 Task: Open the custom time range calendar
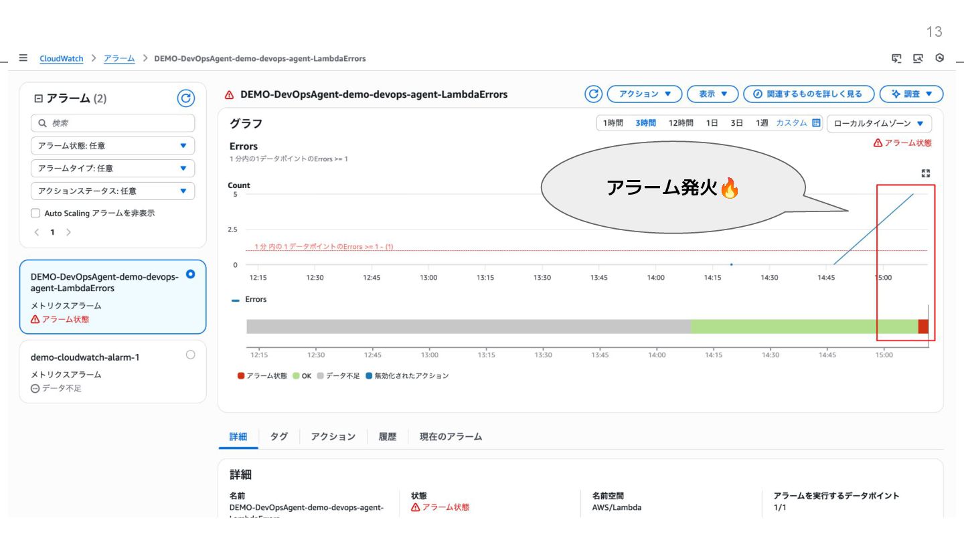tap(816, 123)
